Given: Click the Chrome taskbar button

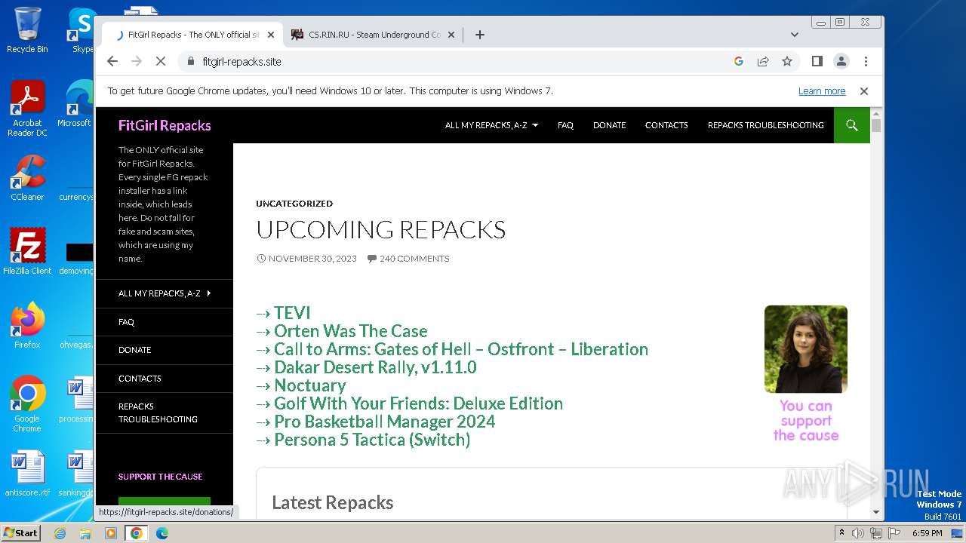Looking at the screenshot, I should [137, 533].
